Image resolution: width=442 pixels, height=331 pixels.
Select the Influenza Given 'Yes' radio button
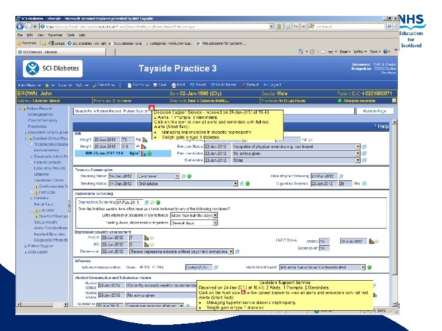pyautogui.click(x=154, y=267)
